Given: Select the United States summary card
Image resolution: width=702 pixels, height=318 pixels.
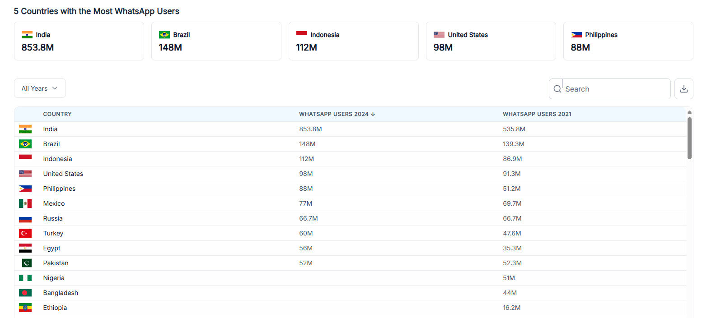Looking at the screenshot, I should (491, 41).
